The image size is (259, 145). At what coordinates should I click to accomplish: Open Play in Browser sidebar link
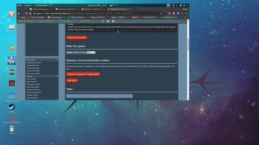click(32, 81)
